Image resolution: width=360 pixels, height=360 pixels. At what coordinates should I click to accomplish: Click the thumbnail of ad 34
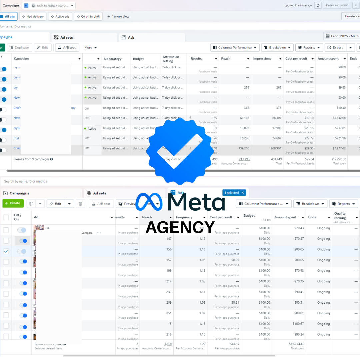tap(39, 228)
